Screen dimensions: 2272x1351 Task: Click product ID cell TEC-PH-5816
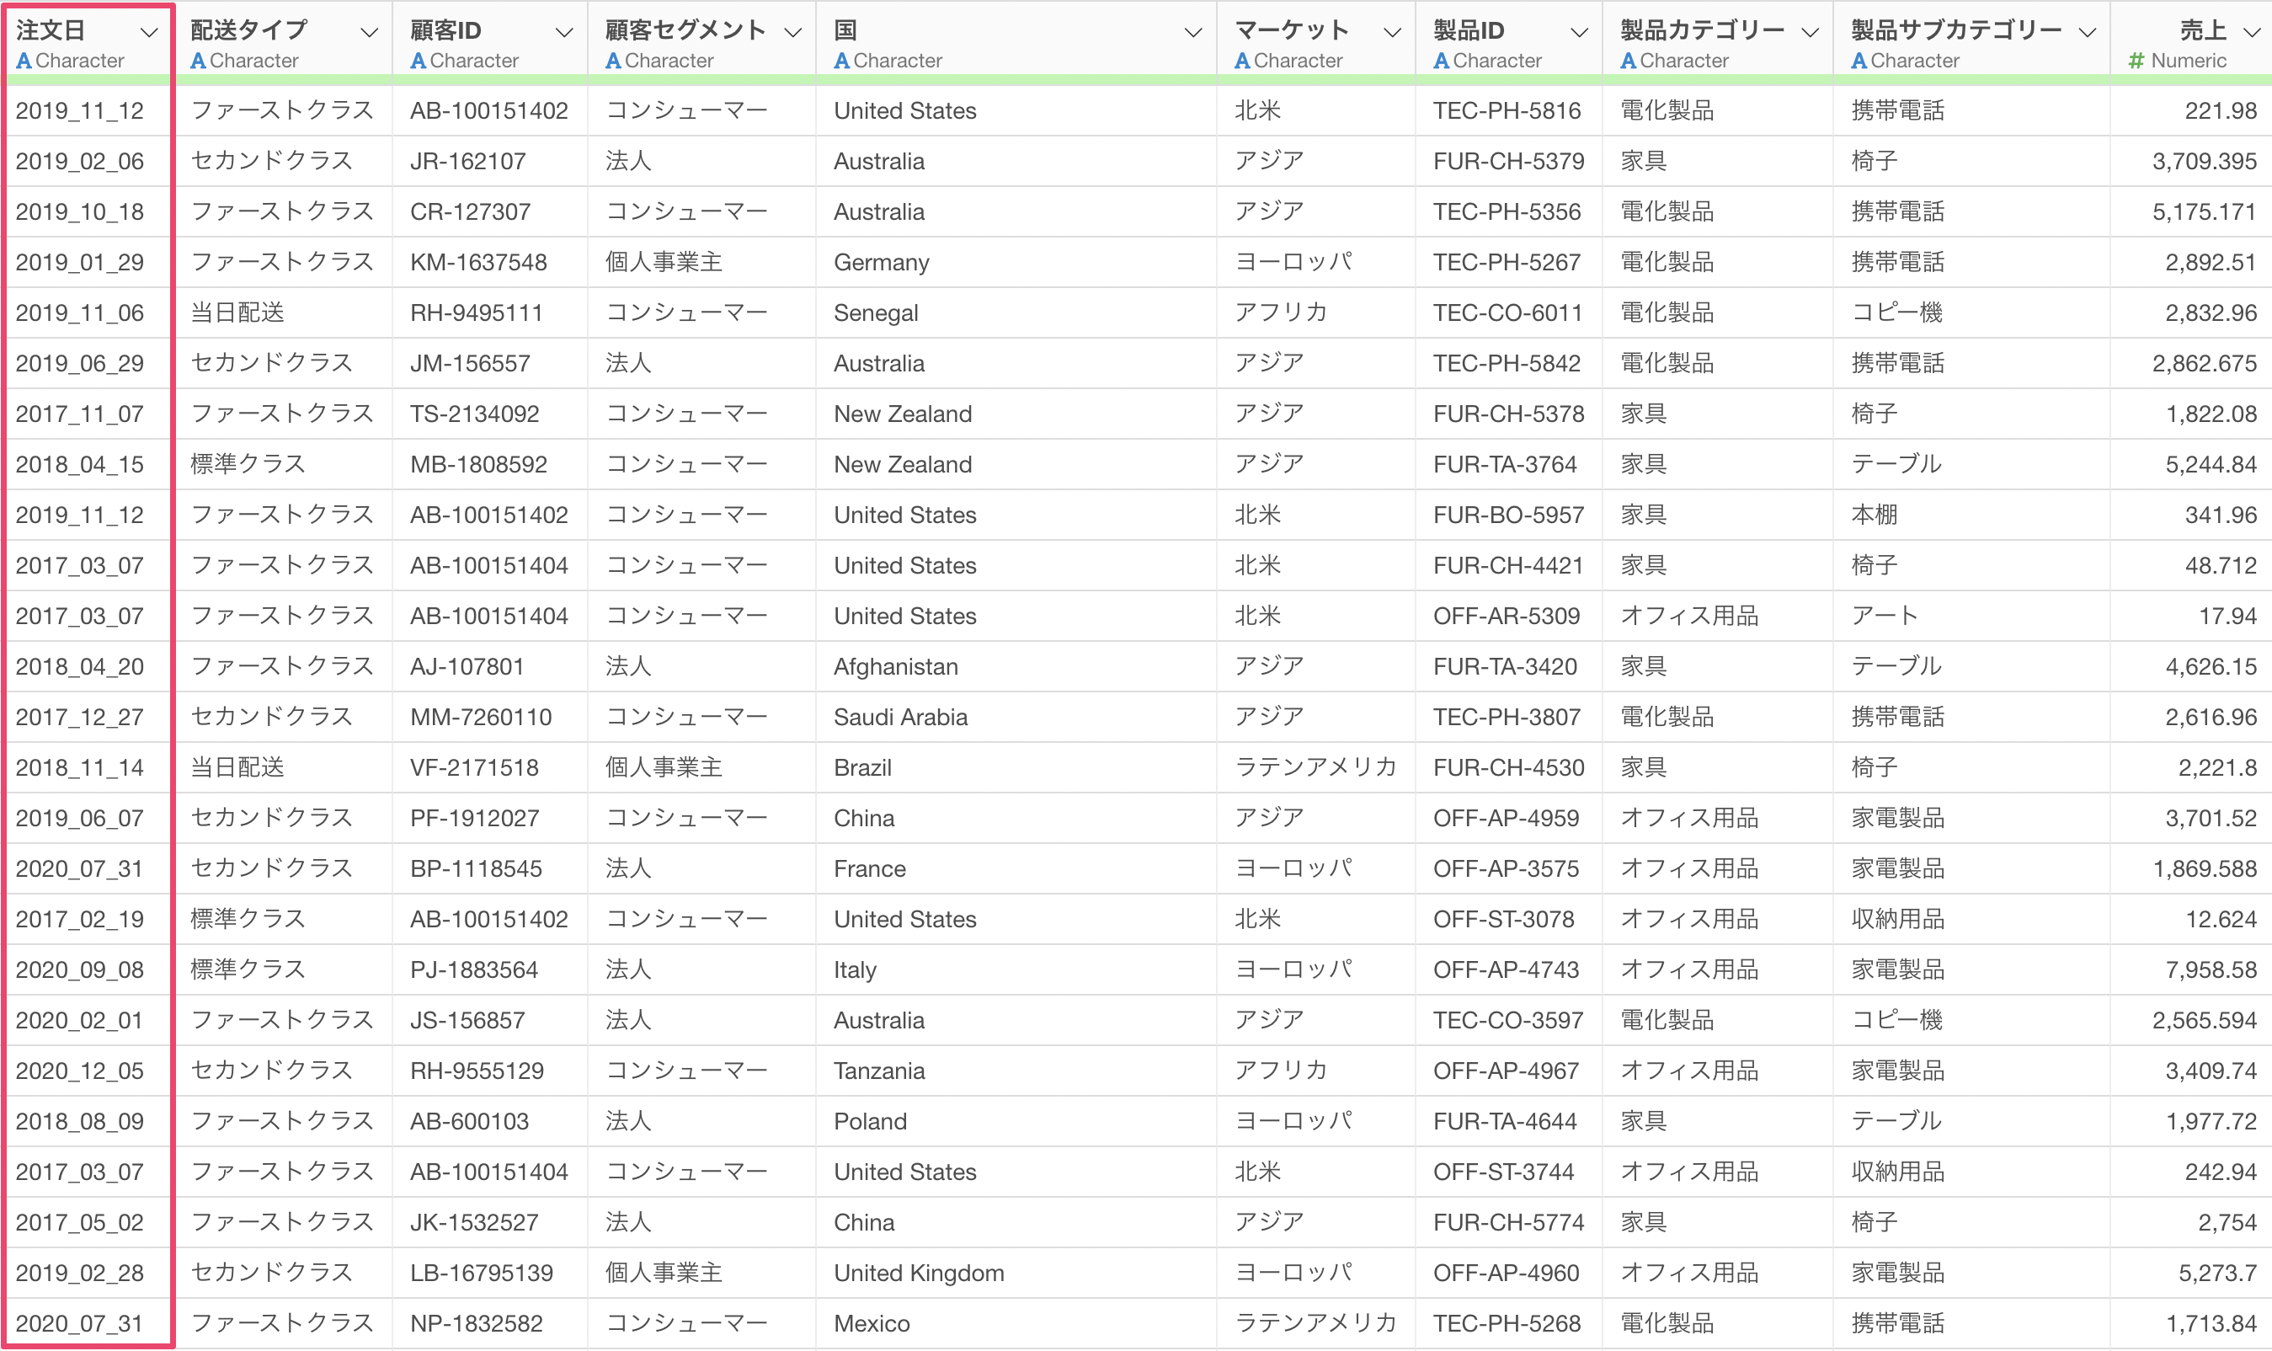(1507, 111)
